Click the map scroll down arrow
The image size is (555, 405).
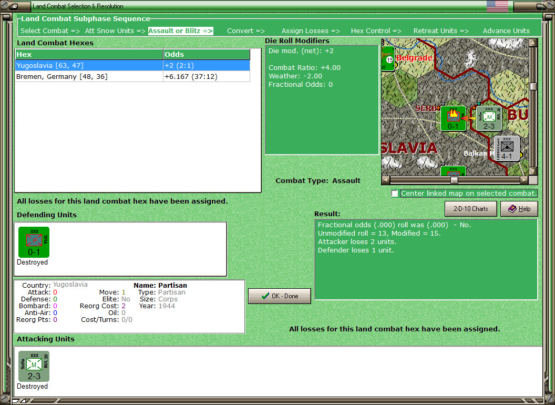click(533, 171)
